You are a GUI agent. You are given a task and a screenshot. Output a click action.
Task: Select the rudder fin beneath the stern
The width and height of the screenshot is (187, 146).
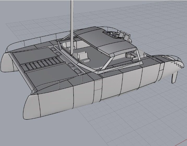174,78
